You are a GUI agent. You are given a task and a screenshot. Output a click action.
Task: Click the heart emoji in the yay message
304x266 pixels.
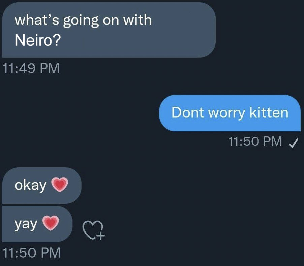51,223
